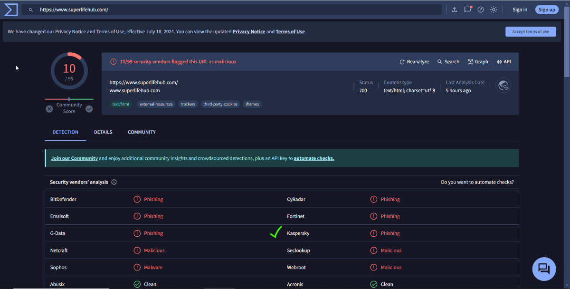The height and width of the screenshot is (289, 570).
Task: Open the Privacy Notice link
Action: coord(249,32)
